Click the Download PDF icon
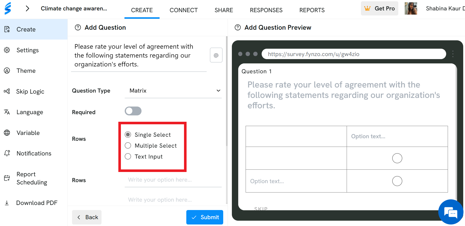The height and width of the screenshot is (226, 465). [x=7, y=203]
